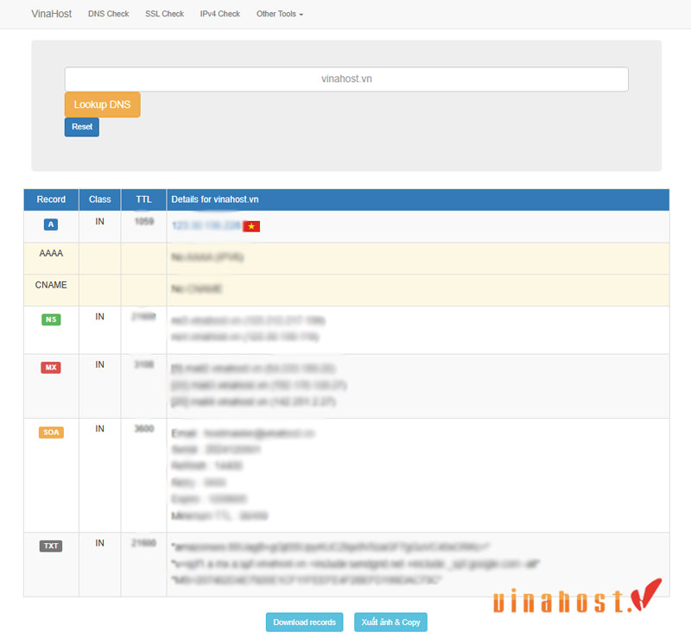The width and height of the screenshot is (691, 638).
Task: Click the TTL column header
Action: (x=143, y=199)
